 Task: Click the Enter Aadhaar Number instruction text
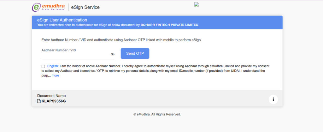[x=121, y=40]
